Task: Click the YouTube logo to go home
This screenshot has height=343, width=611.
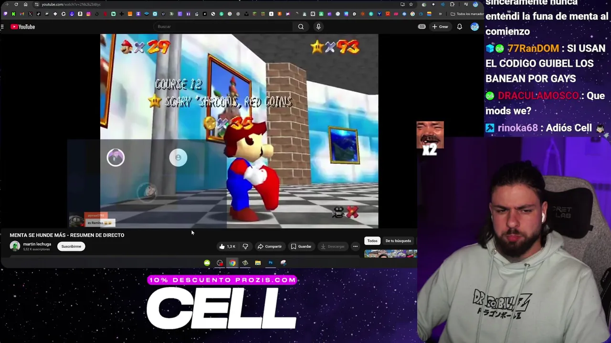Action: 23,27
